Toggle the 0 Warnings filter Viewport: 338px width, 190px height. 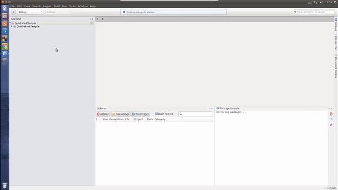[x=121, y=114]
